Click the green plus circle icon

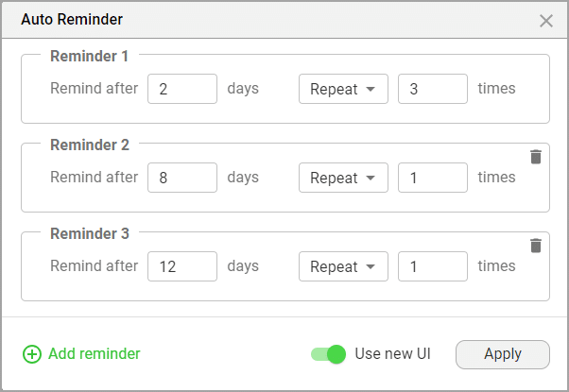pos(32,354)
